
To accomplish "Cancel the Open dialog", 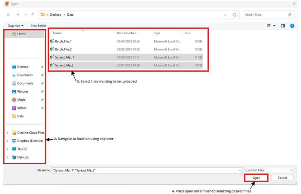I will [282, 178].
